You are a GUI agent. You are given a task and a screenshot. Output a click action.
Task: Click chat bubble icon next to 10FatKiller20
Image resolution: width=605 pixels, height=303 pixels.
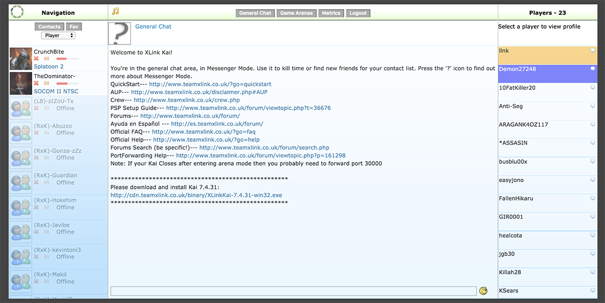point(593,87)
